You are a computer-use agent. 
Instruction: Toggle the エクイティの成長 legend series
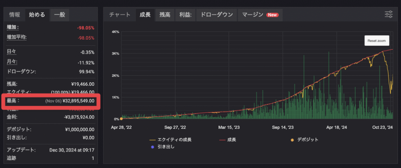[x=171, y=140]
